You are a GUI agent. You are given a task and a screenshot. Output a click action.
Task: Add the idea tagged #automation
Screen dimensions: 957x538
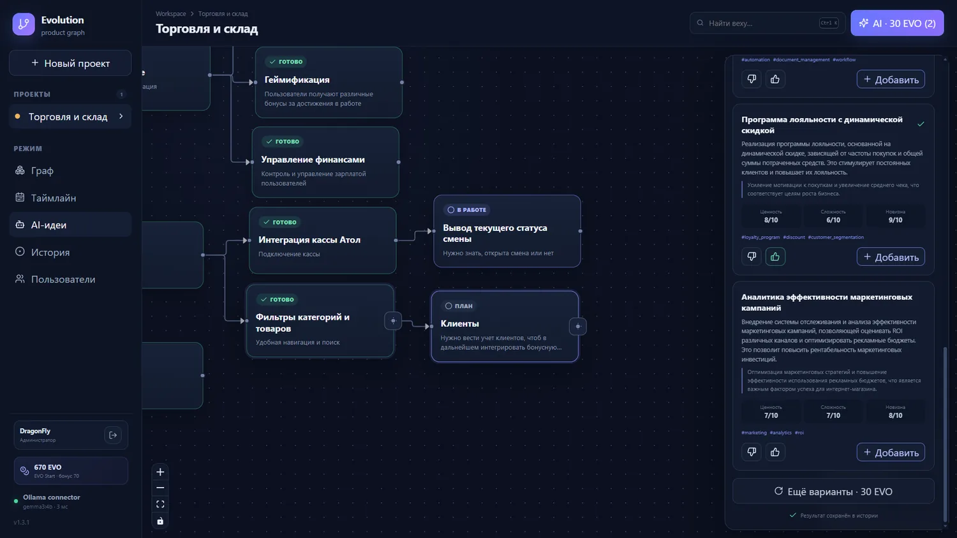pos(891,79)
